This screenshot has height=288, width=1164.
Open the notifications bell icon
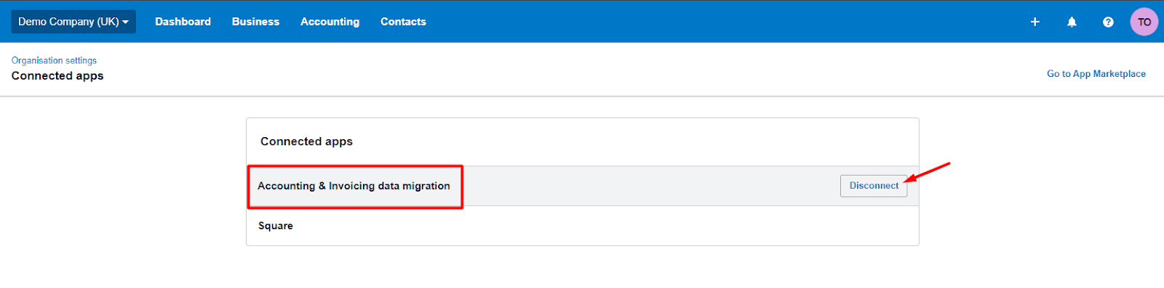[1072, 22]
